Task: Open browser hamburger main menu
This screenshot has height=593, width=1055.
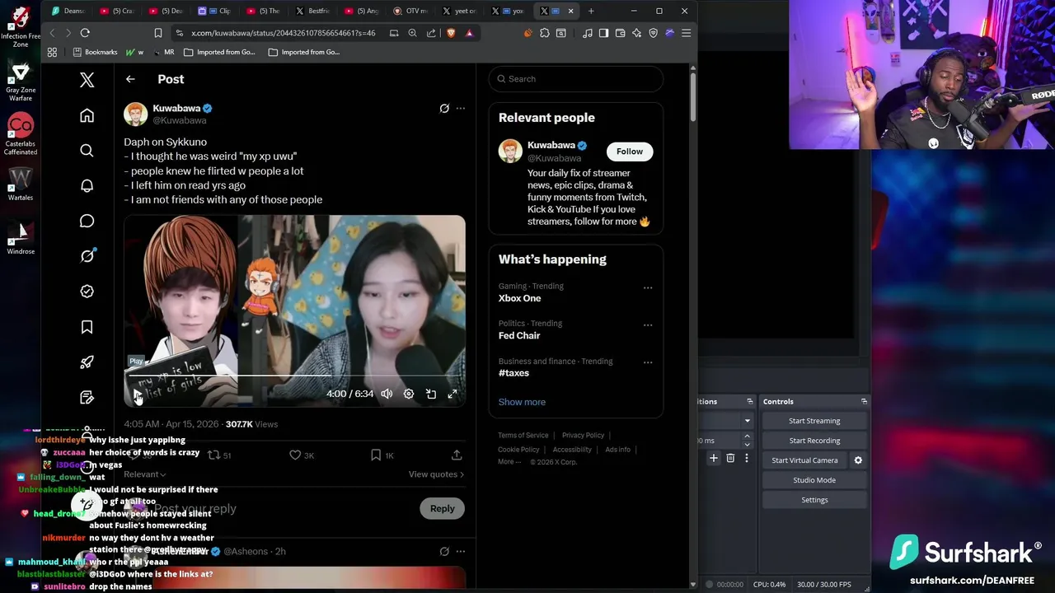Action: coord(686,33)
